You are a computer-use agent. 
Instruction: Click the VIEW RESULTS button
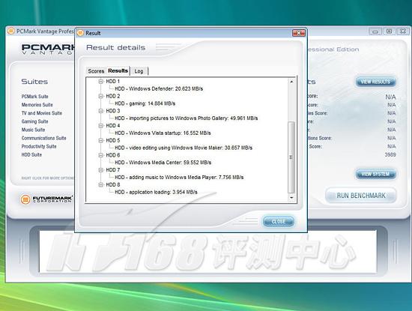(375, 82)
